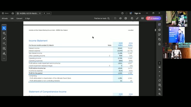Open more tools ellipsis in quick toolbar
This screenshot has height=107, width=191.
4,58
